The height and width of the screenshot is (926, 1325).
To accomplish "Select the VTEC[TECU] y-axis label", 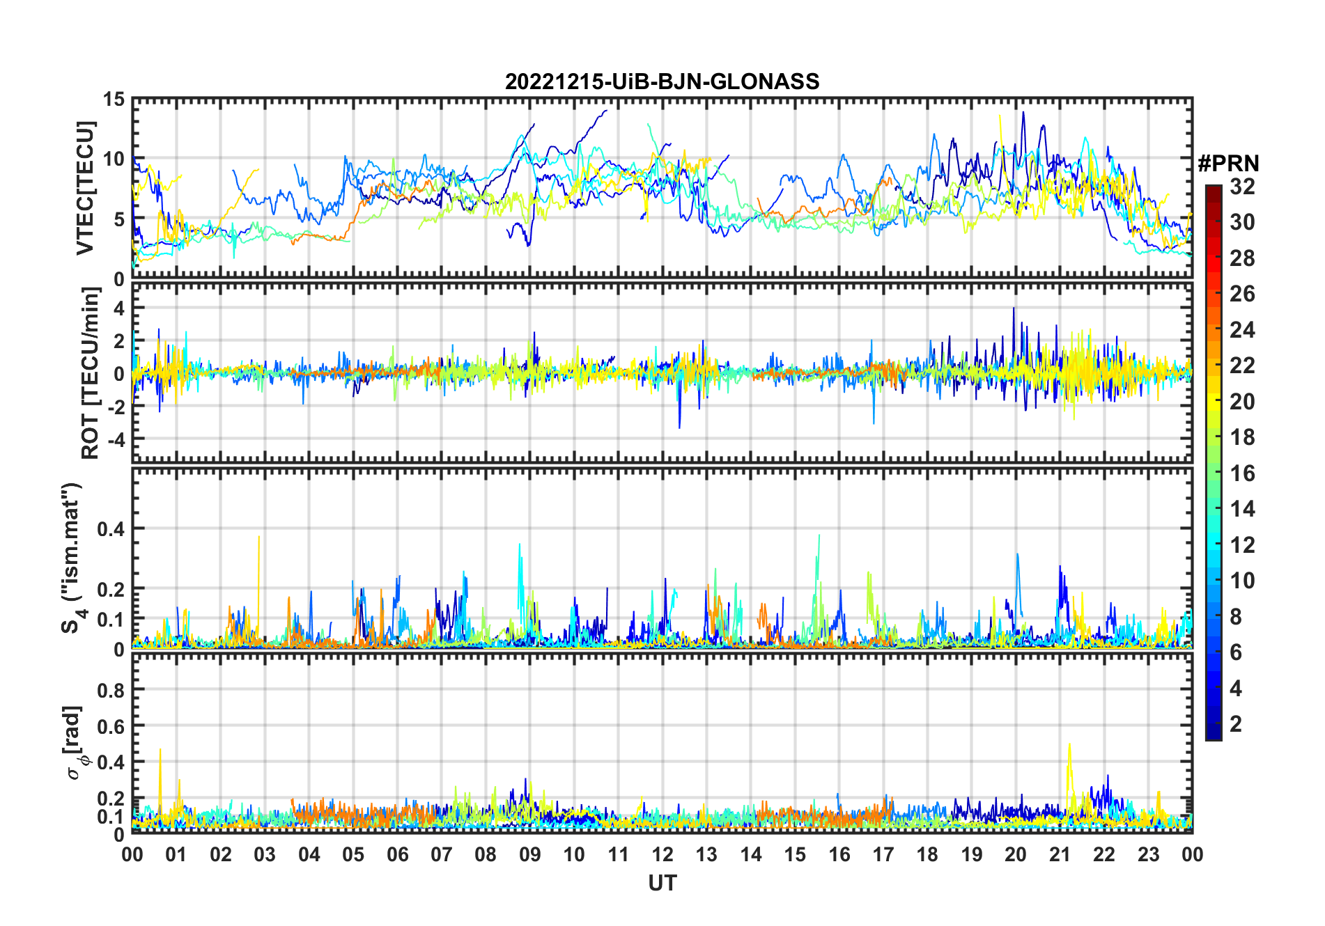I will [85, 189].
